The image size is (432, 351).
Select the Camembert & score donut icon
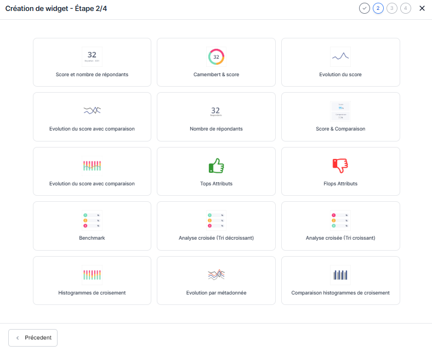(x=216, y=57)
